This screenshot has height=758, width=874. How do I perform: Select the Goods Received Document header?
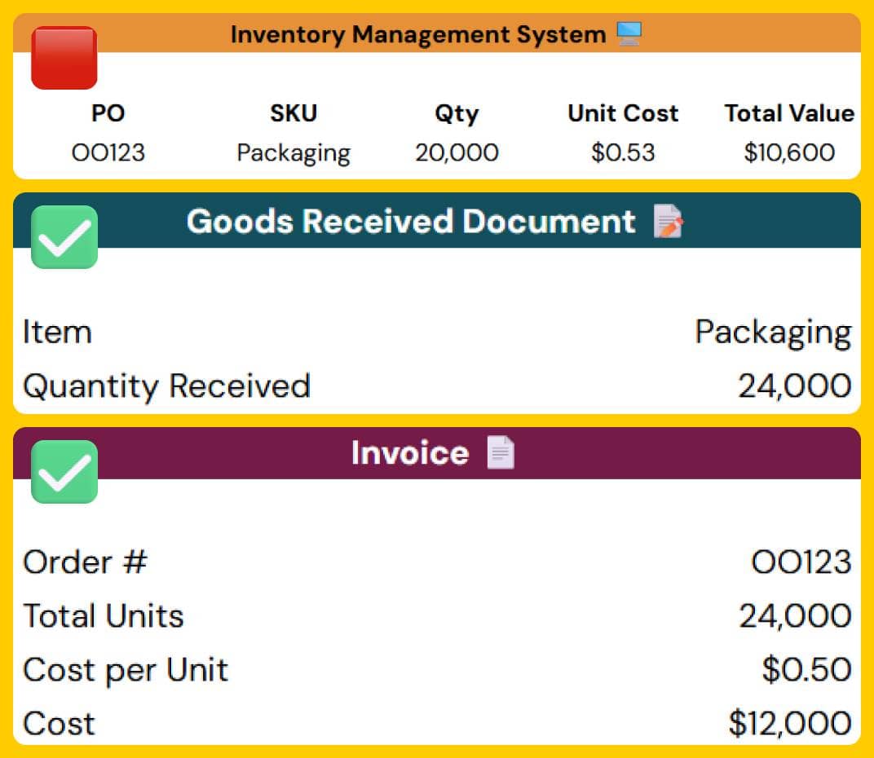(410, 222)
